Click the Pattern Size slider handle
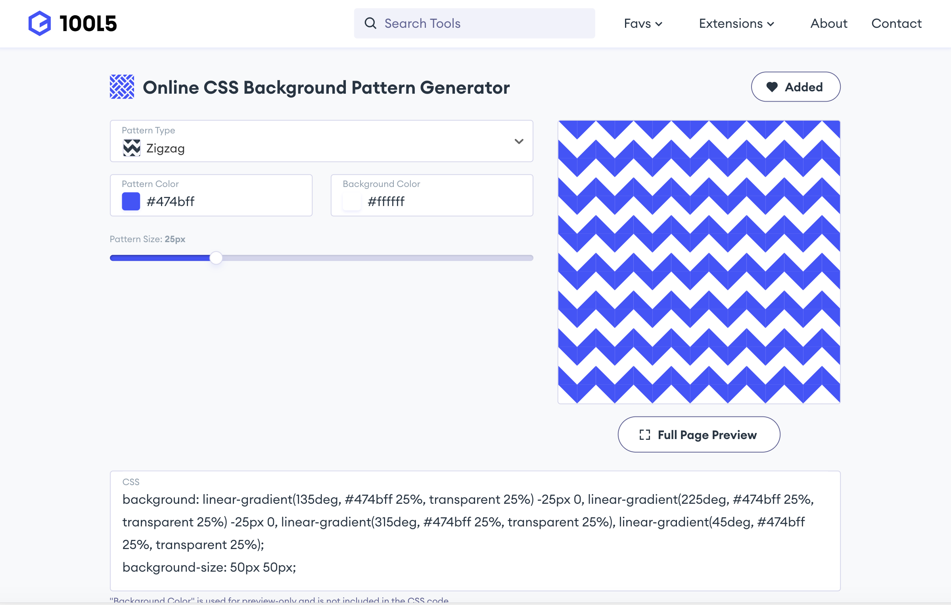 [x=216, y=258]
